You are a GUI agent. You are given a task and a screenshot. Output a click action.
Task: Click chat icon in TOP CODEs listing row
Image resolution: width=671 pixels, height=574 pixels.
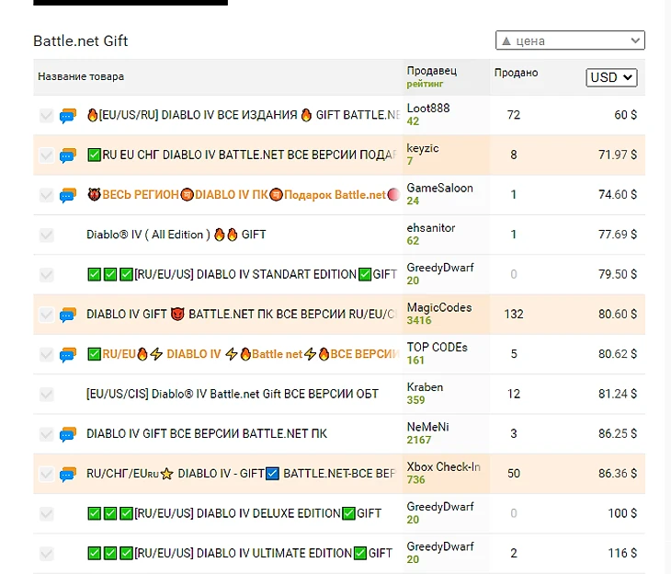click(x=68, y=354)
